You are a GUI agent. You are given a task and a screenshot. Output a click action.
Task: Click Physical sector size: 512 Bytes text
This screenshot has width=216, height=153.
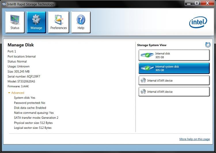(x=33, y=123)
